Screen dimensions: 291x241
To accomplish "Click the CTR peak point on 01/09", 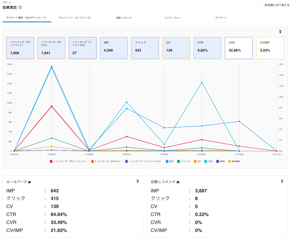I will coord(202,82).
